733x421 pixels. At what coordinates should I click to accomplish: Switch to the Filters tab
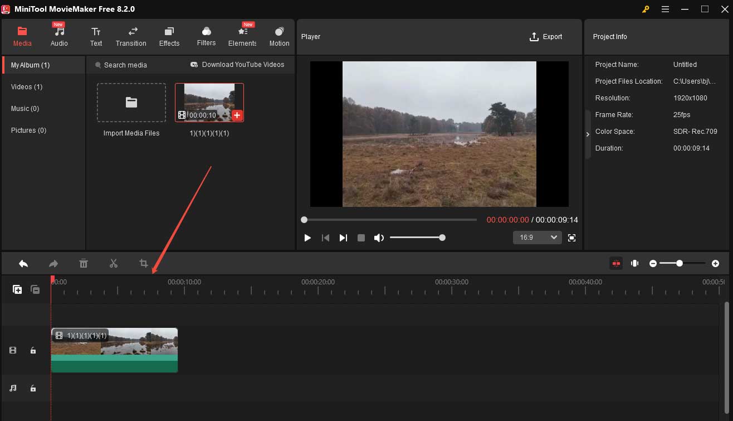click(x=206, y=37)
